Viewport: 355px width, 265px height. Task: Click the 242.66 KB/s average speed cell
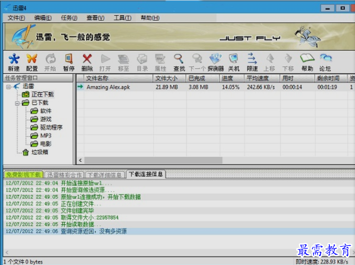[261, 87]
